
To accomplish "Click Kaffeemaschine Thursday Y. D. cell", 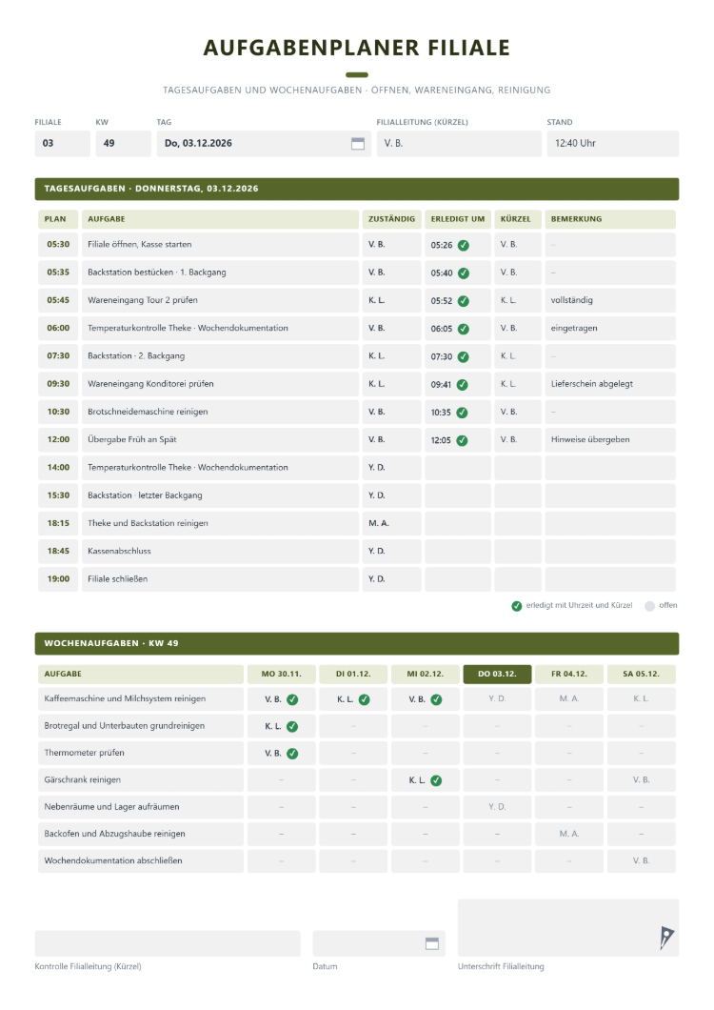I will (497, 698).
